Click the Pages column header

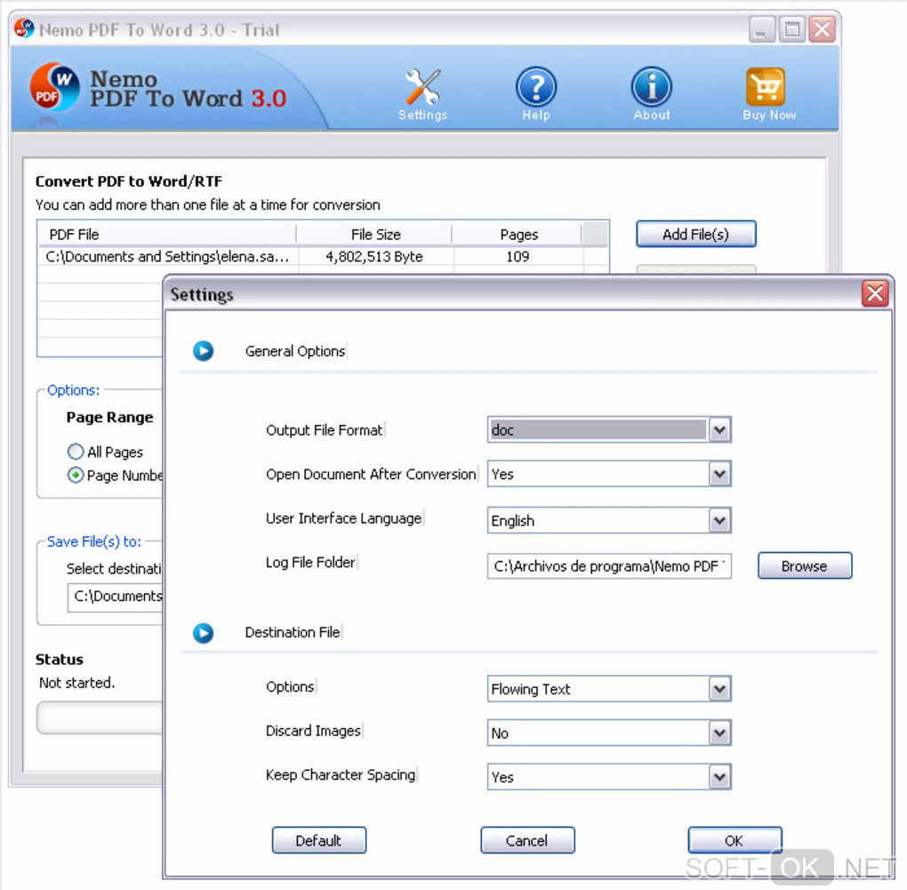click(x=518, y=234)
